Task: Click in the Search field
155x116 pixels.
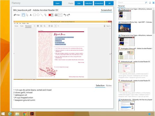Action: 131,3
